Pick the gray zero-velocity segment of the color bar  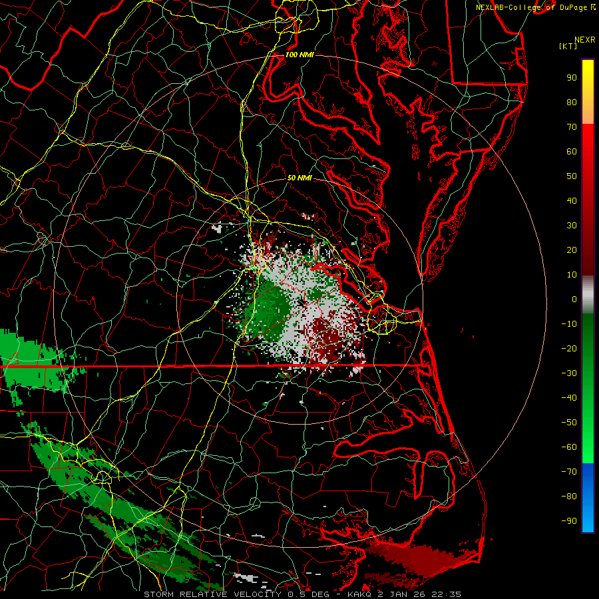pos(588,295)
